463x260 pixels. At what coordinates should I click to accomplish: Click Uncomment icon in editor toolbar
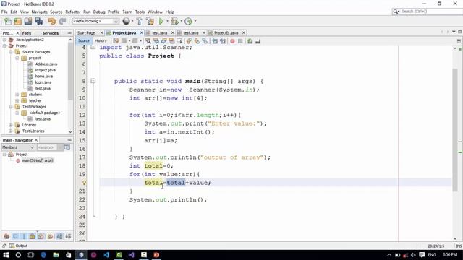tap(258, 41)
